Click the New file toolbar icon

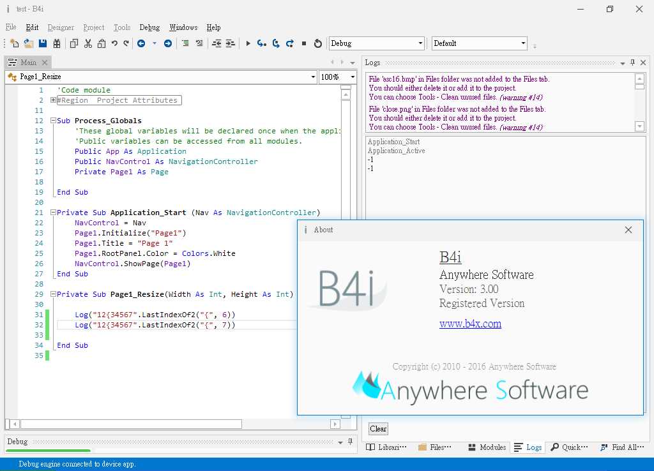coord(15,43)
